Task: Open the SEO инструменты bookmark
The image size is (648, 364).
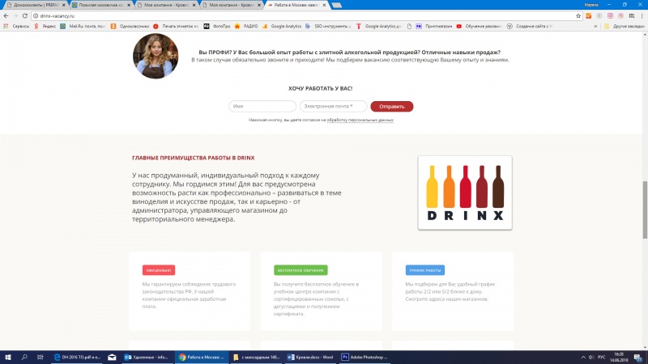Action: (328, 26)
